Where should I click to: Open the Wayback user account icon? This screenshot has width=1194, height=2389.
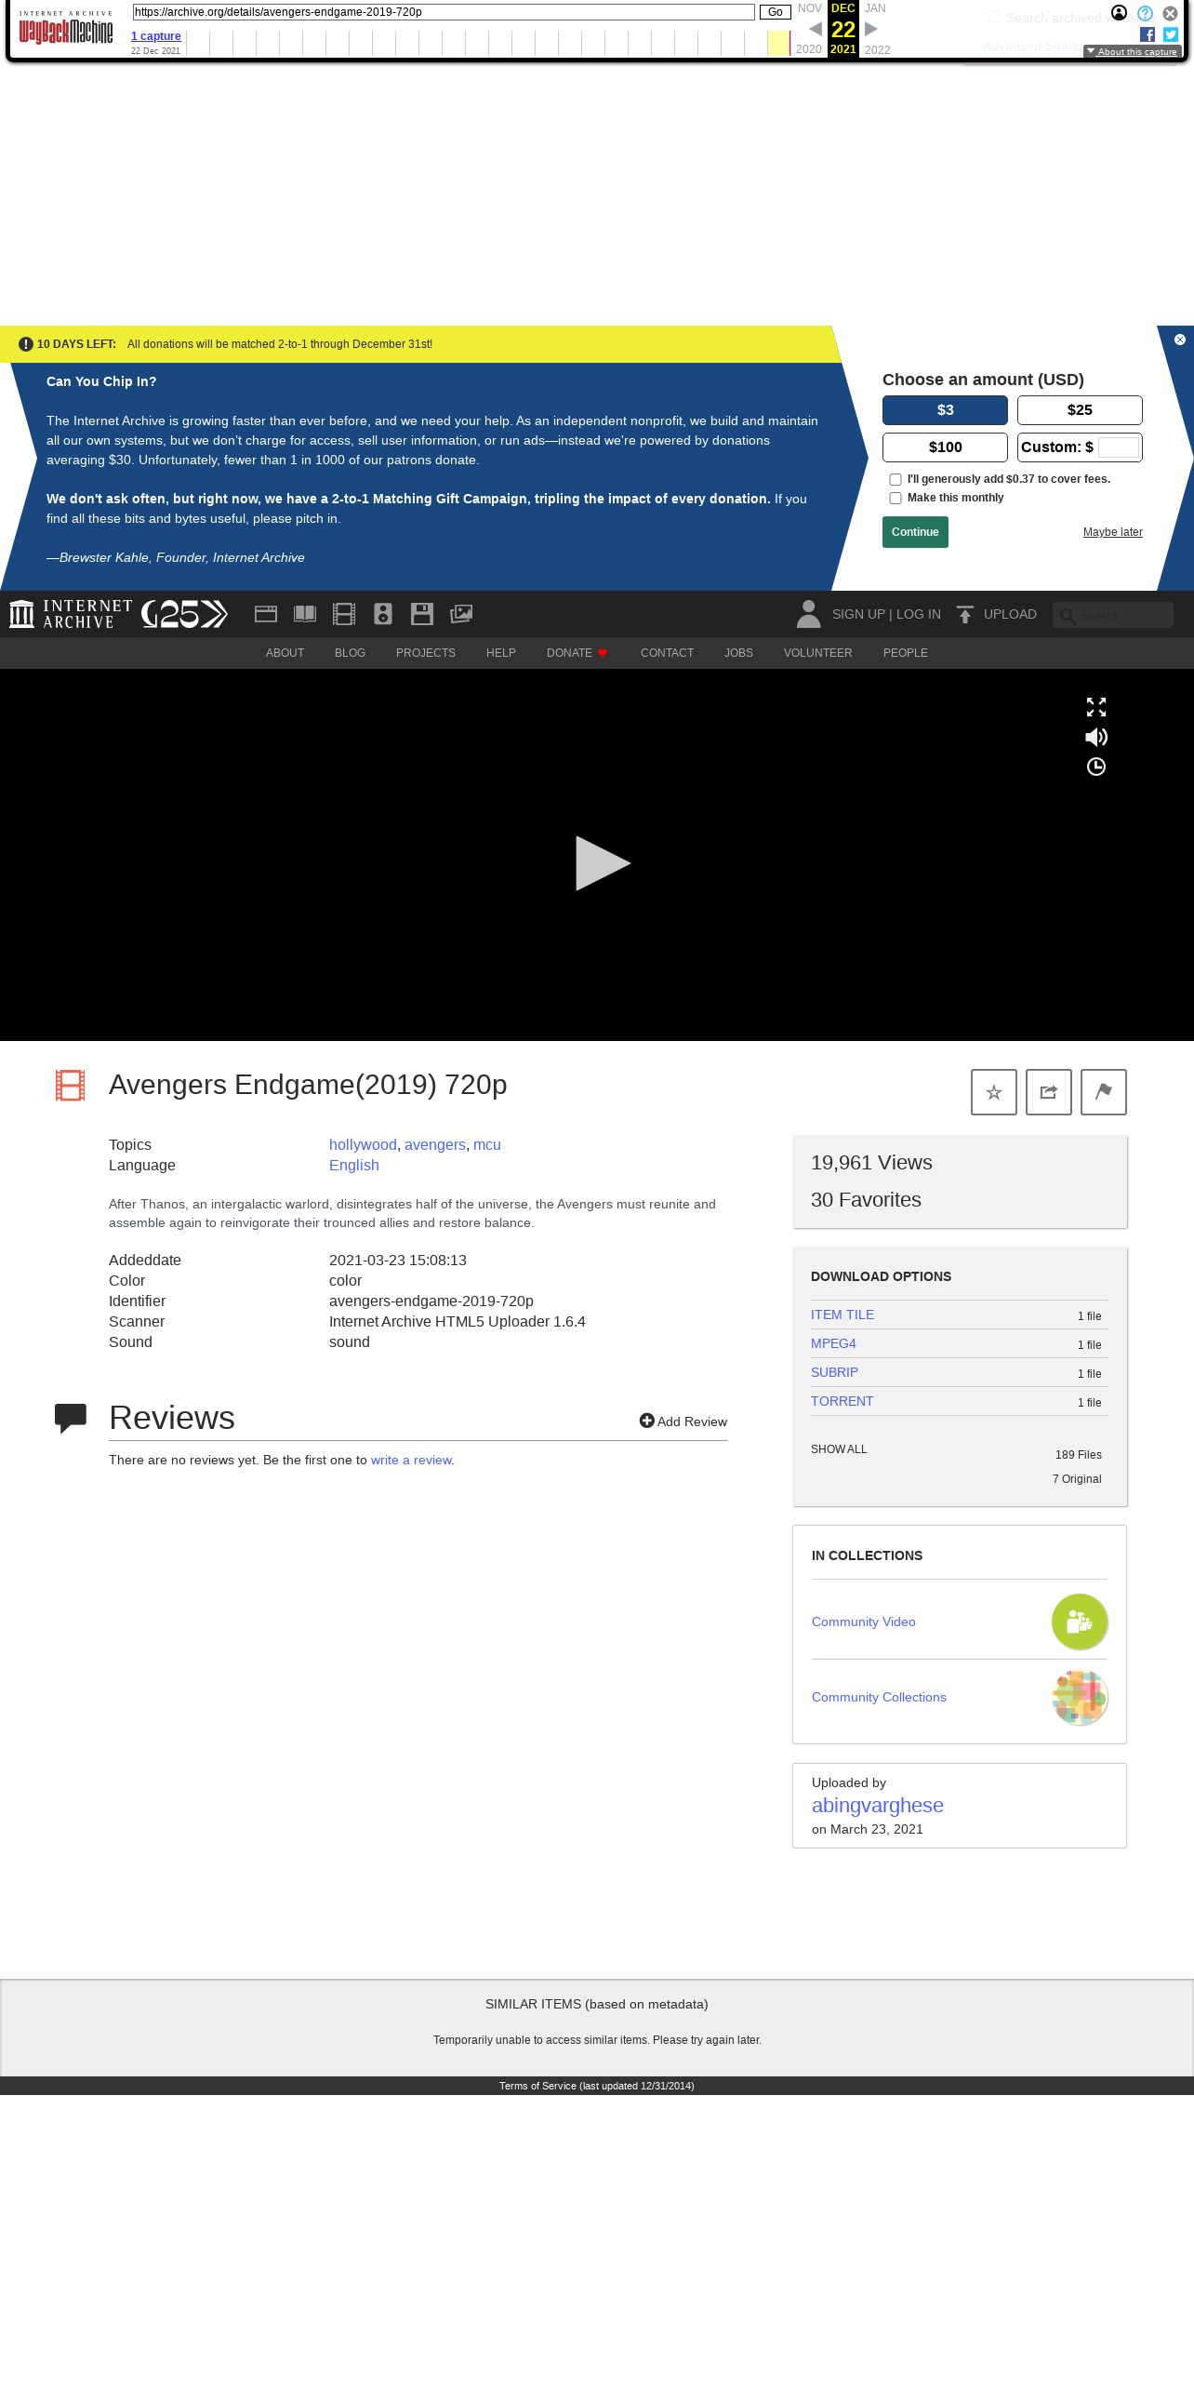(x=1120, y=13)
